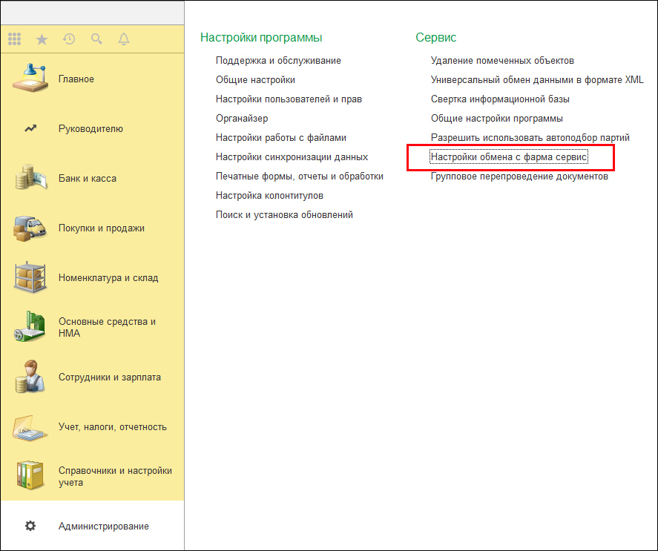Screen dimensions: 658x551
Task: Open Поддержка и обслуживание link
Action: point(278,61)
